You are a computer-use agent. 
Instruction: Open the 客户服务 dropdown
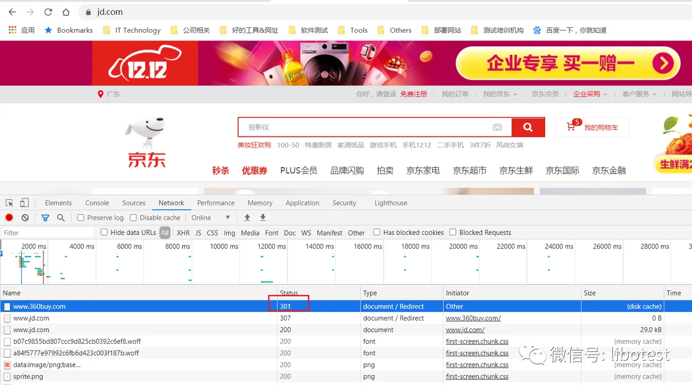coord(638,94)
